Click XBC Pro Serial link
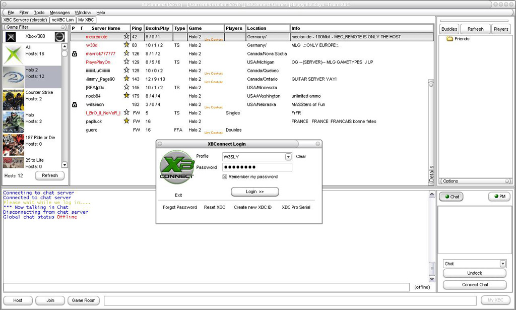 [x=296, y=207]
